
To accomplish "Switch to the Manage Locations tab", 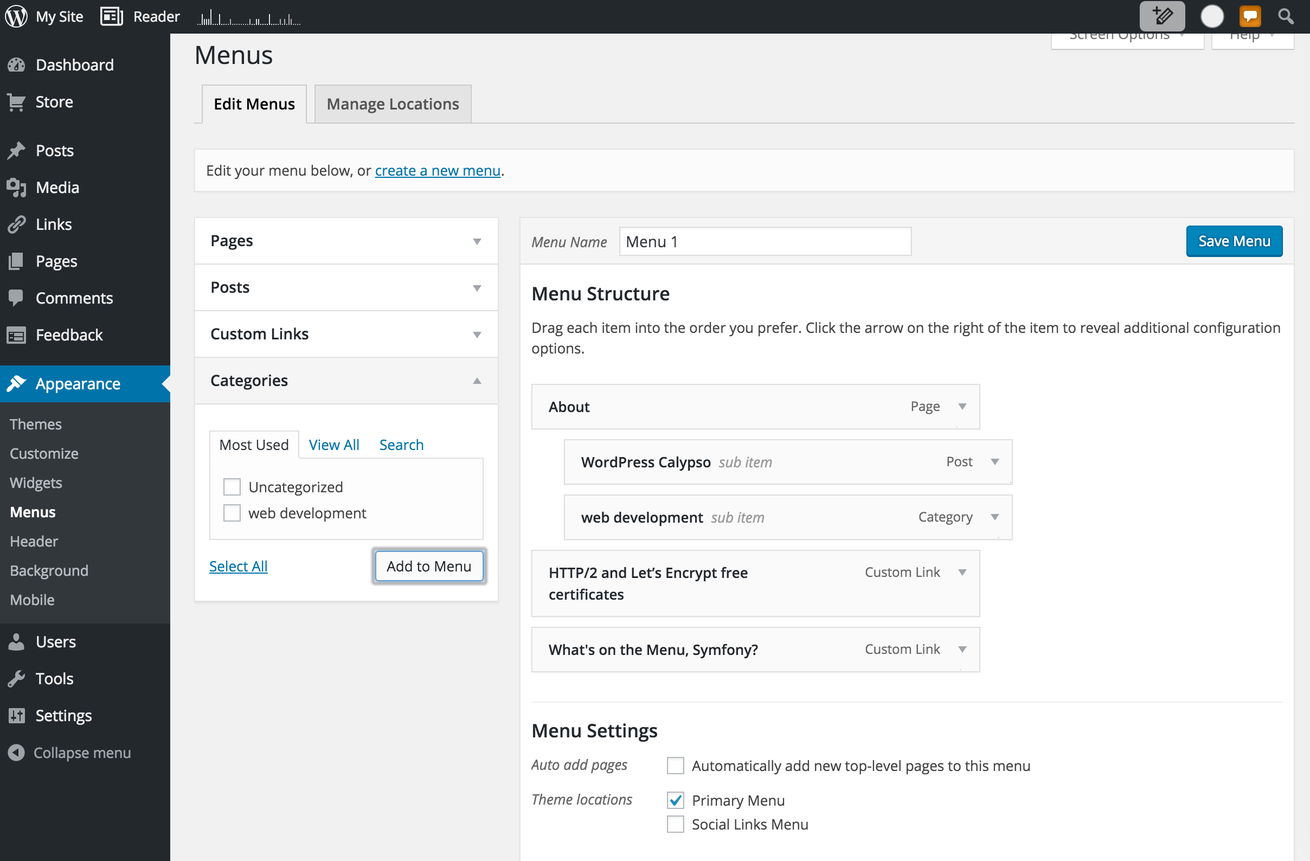I will pos(391,104).
